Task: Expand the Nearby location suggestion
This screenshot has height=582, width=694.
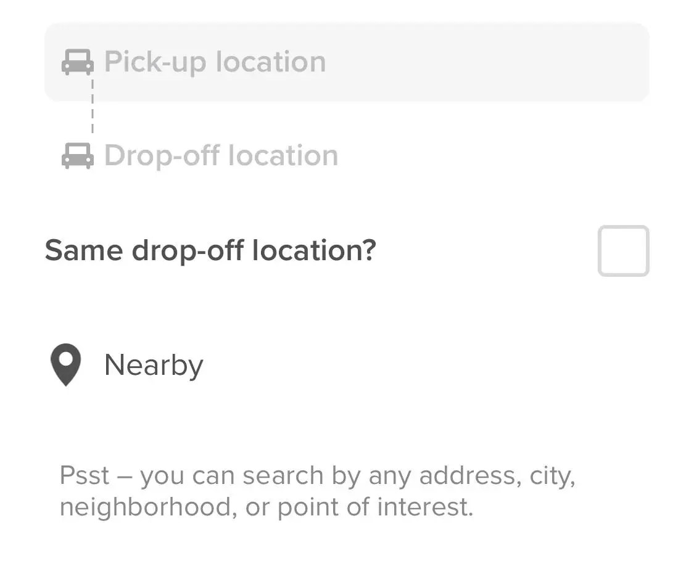Action: (x=153, y=364)
